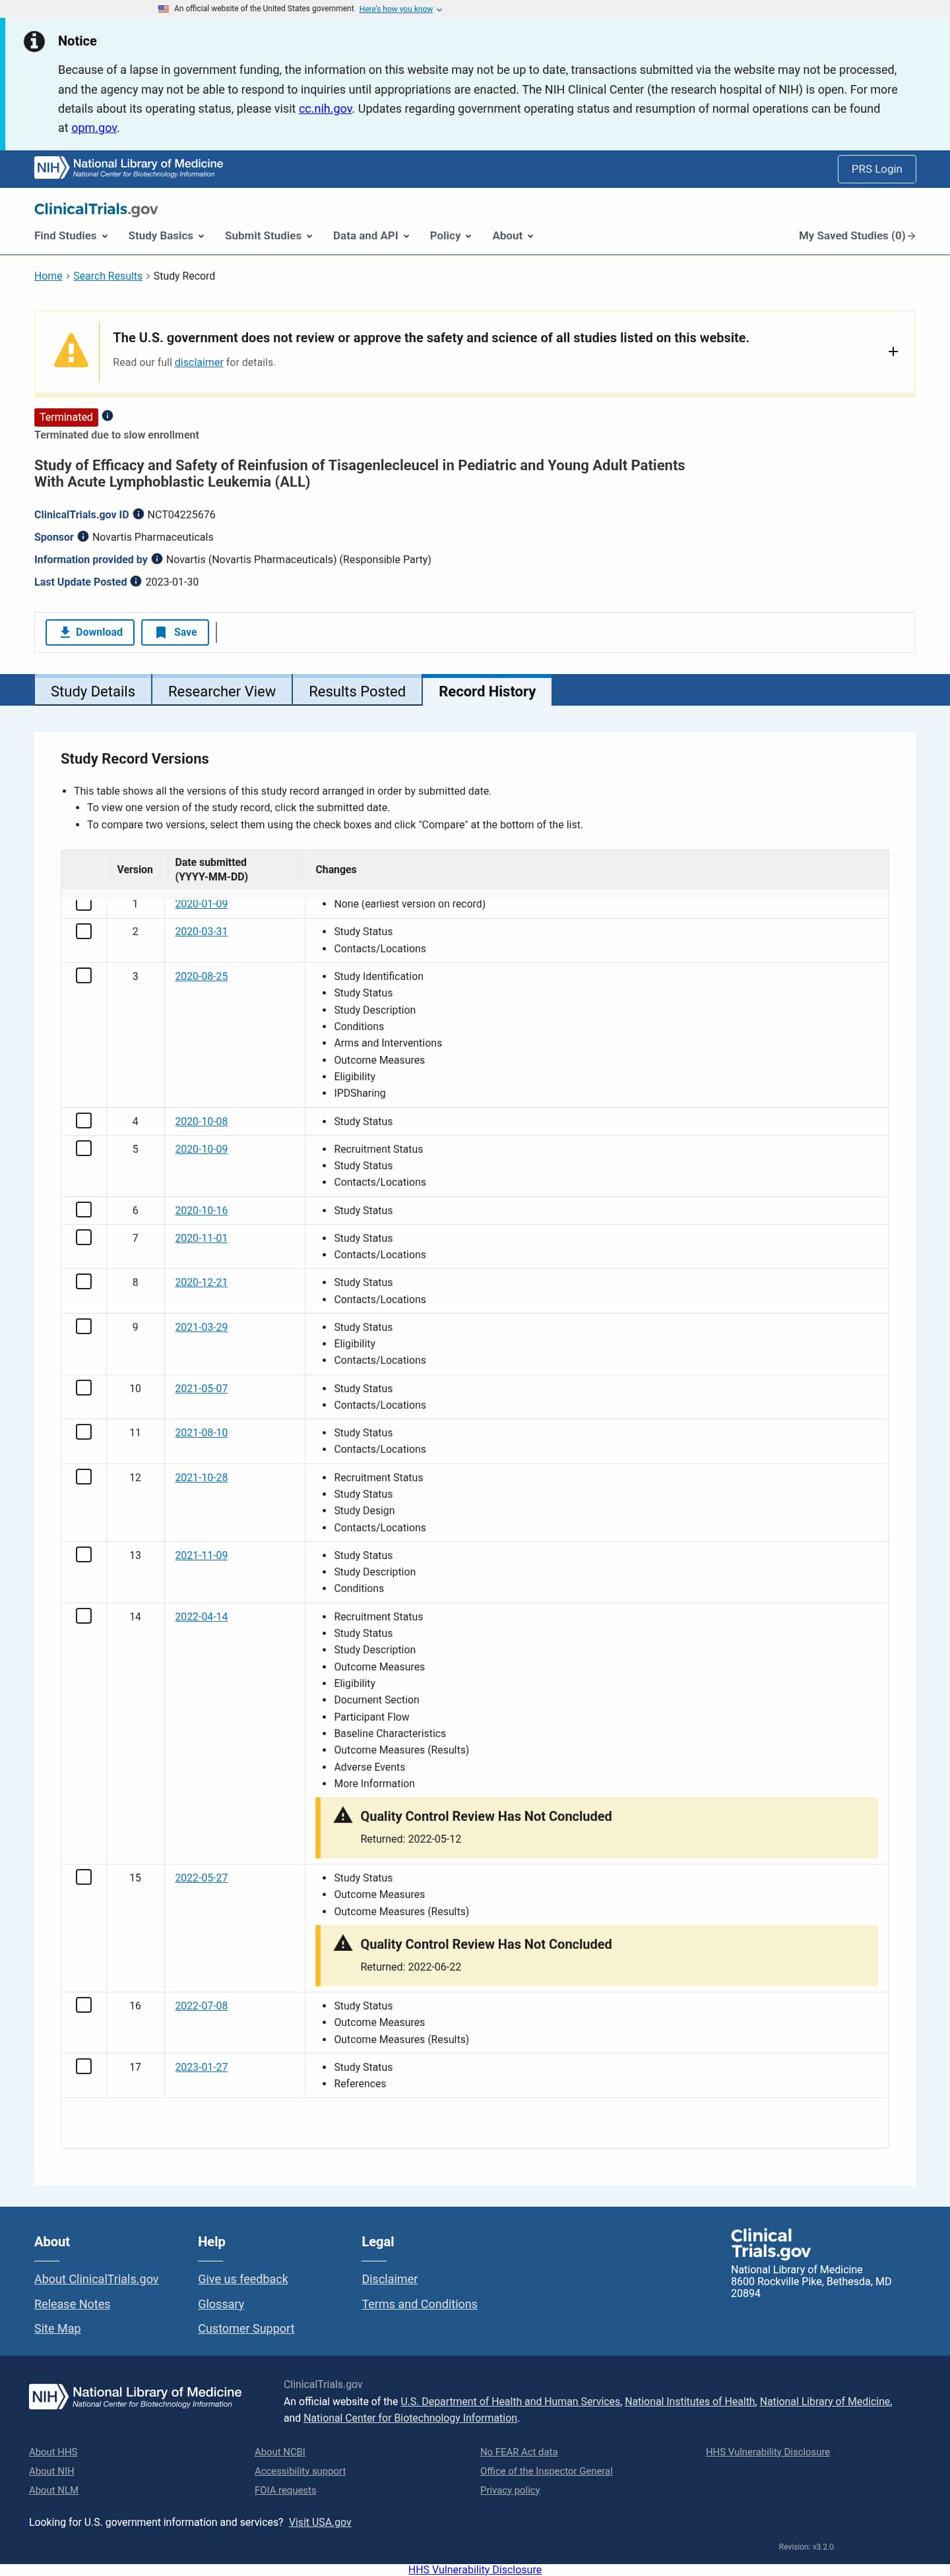Open the 2022-04-14 submitted version link
Viewport: 950px width, 2576px height.
201,1617
